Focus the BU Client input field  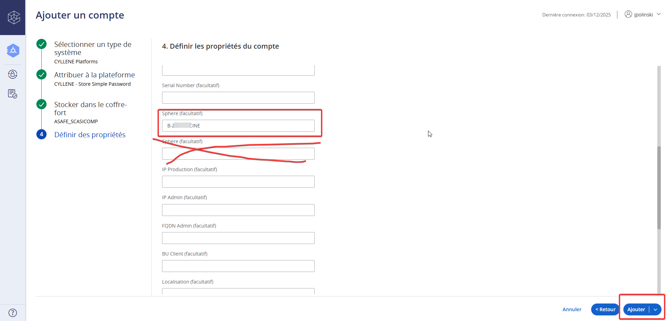[x=238, y=266]
